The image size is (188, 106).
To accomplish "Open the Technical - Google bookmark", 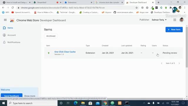I will pyautogui.click(x=66, y=12).
